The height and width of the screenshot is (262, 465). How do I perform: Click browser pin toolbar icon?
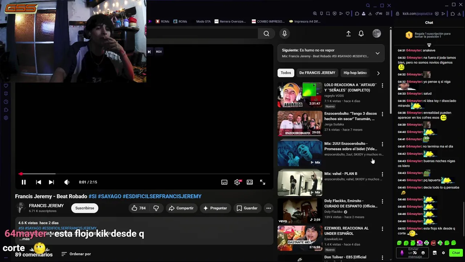tap(322, 13)
